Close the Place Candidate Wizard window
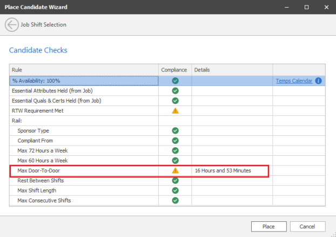Image resolution: width=336 pixels, height=237 pixels. tap(326, 7)
